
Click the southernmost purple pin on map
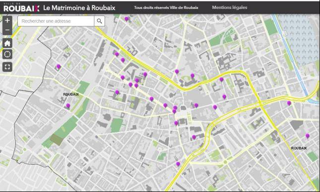(178, 164)
